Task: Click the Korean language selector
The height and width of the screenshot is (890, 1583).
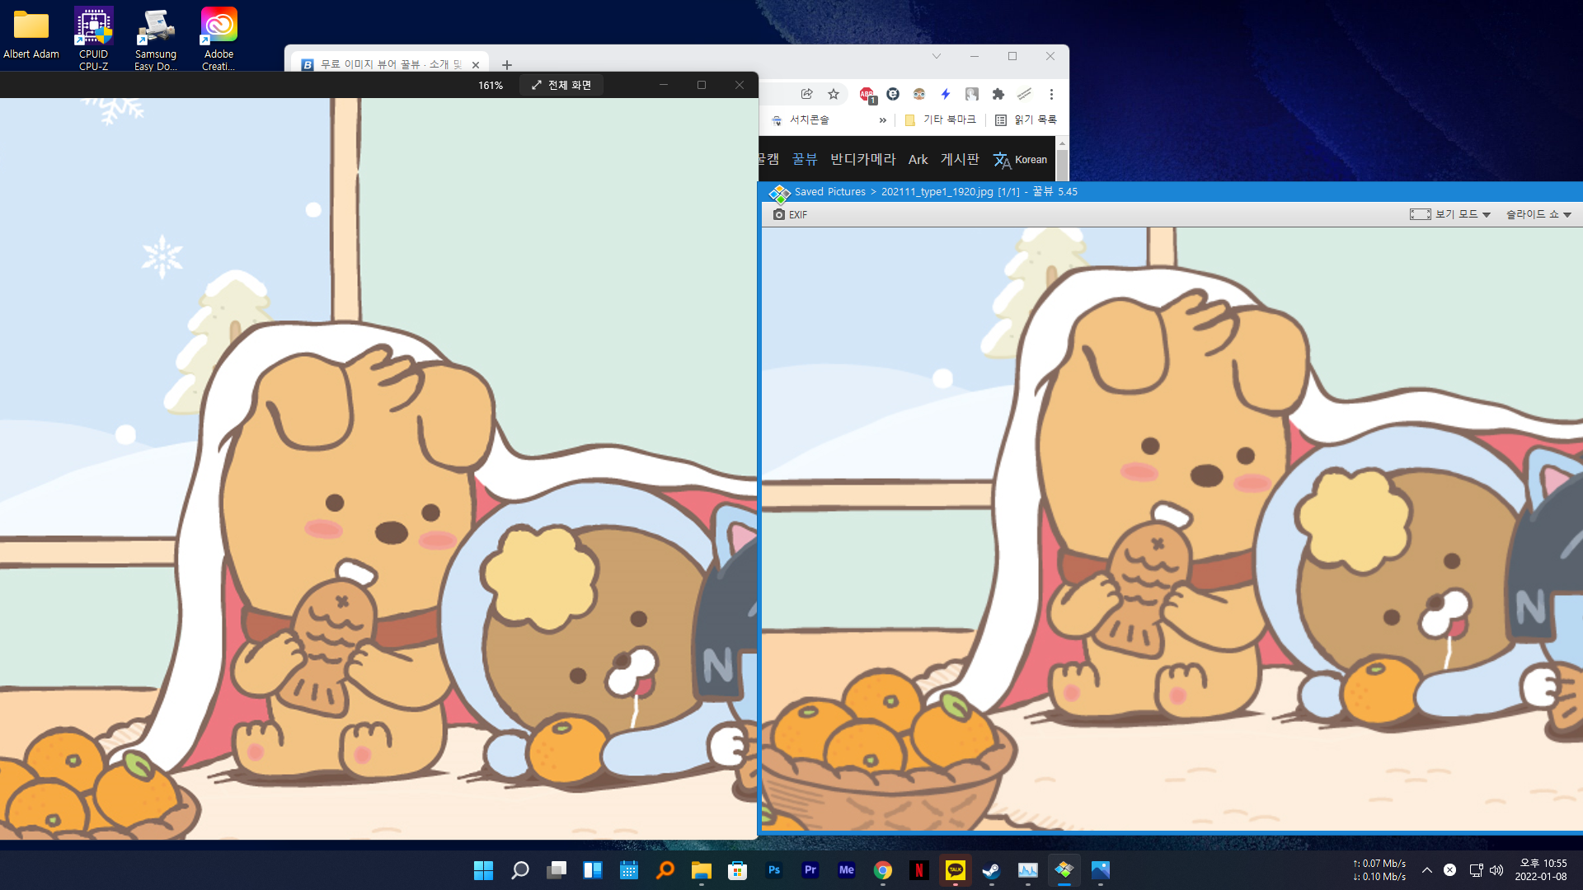Action: (1021, 160)
